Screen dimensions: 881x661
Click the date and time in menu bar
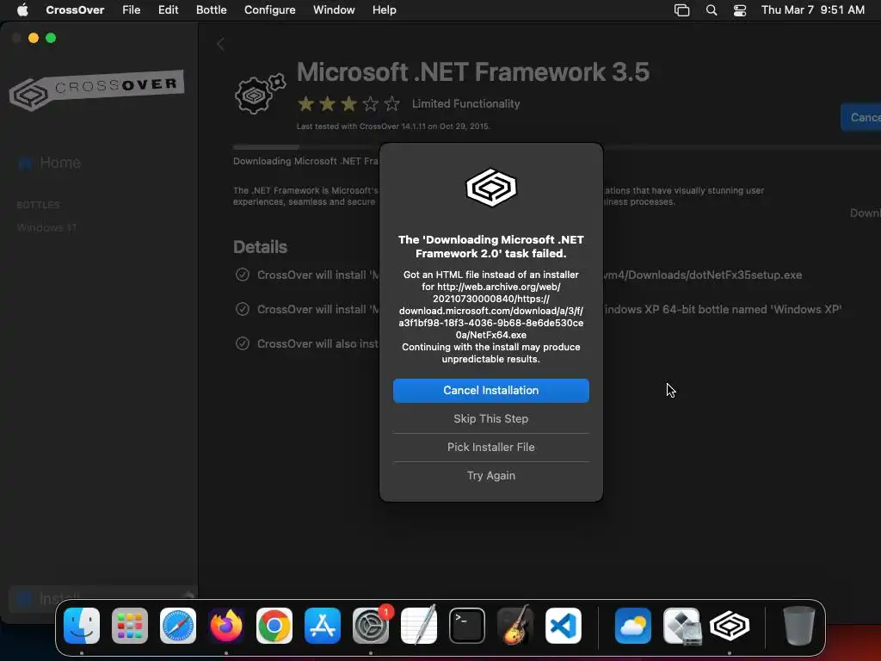[812, 9]
